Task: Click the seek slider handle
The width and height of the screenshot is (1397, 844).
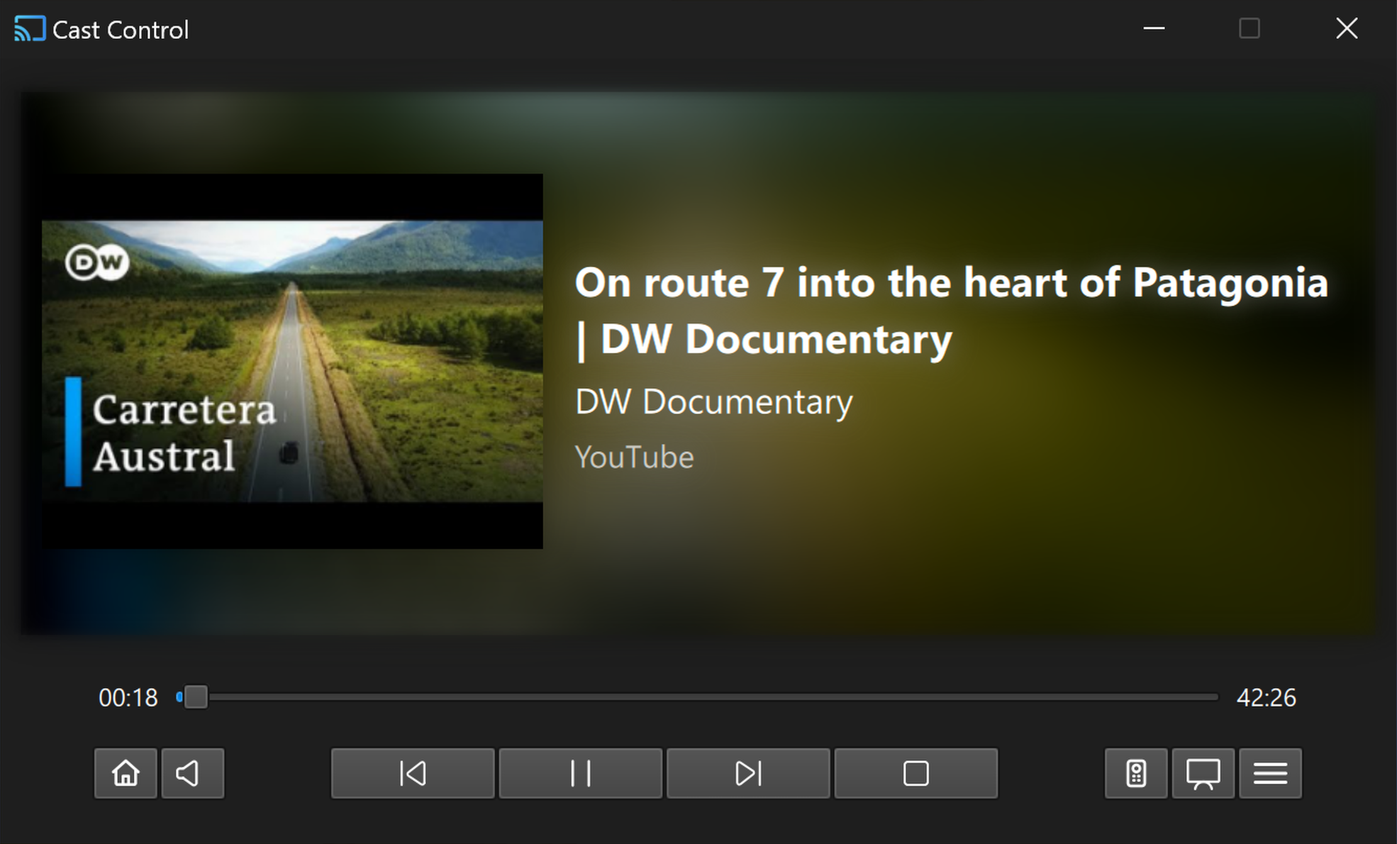Action: coord(196,697)
